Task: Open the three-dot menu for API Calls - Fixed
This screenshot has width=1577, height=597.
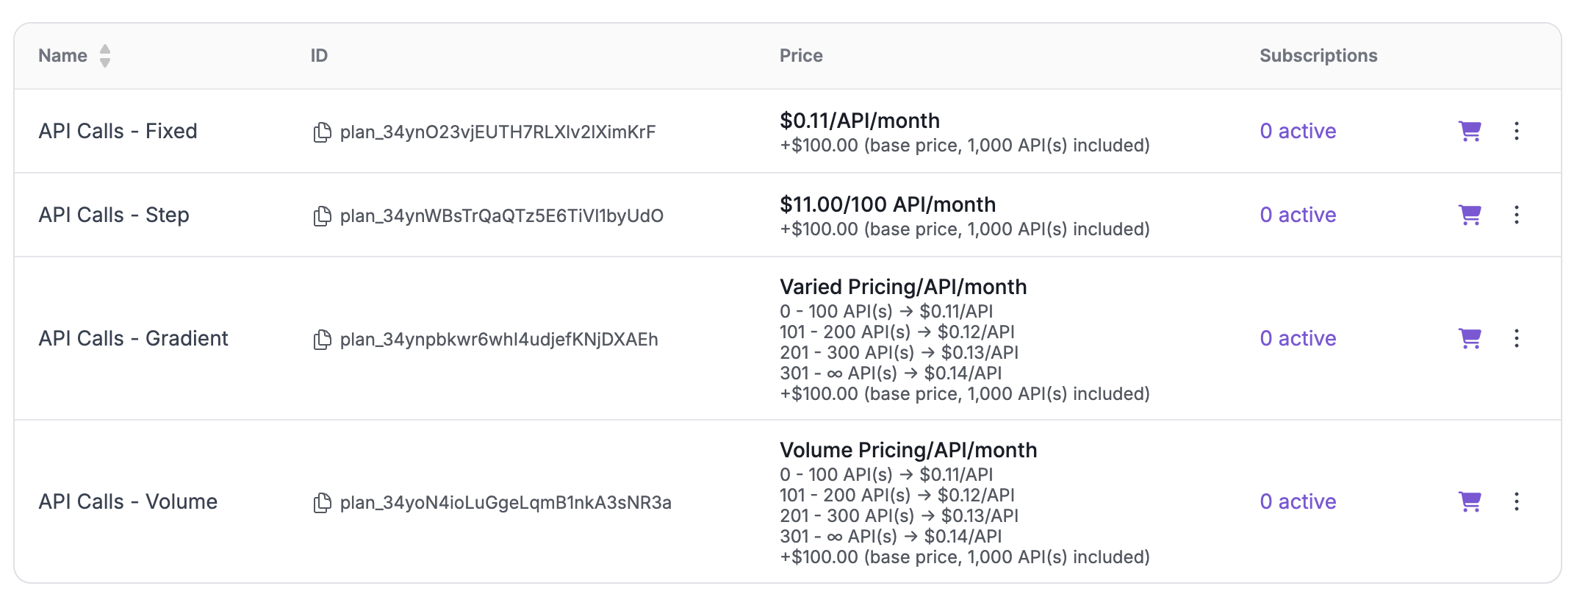Action: tap(1517, 132)
